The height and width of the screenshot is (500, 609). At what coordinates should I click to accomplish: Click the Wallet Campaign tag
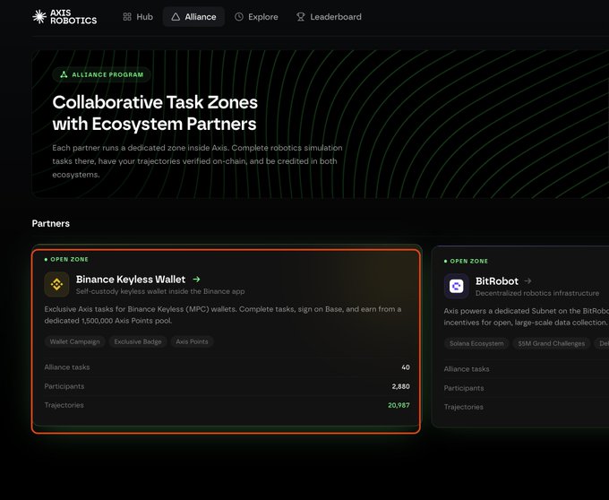(x=75, y=341)
